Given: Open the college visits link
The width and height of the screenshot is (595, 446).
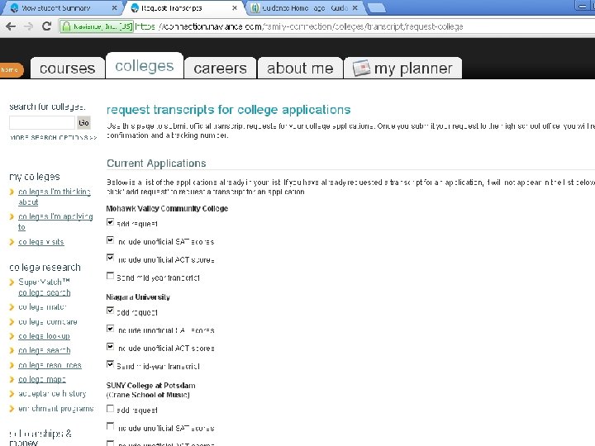Looking at the screenshot, I should 41,242.
